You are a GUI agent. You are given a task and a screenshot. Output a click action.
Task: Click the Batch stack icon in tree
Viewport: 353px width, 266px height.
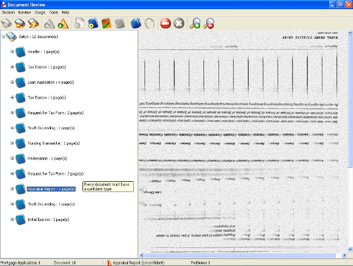coord(12,36)
